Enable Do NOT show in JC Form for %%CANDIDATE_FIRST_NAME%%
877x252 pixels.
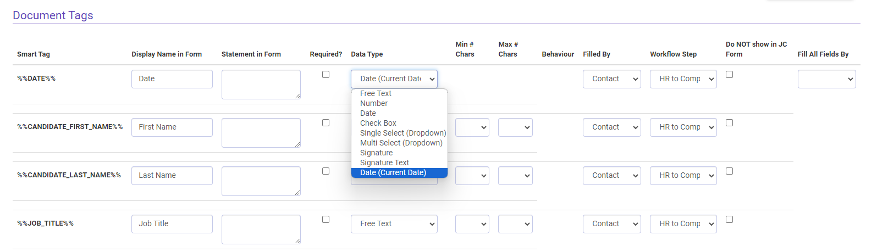point(729,122)
